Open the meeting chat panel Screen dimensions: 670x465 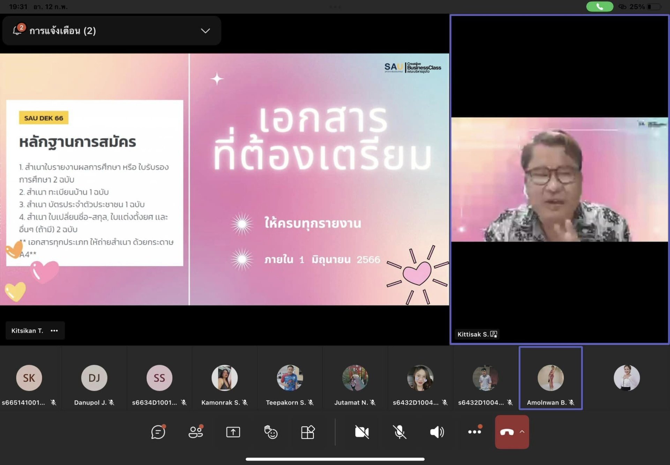click(158, 432)
